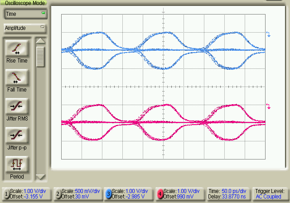Click the down arrow of measurement scrollbar
This screenshot has width=290, height=203.
point(40,177)
